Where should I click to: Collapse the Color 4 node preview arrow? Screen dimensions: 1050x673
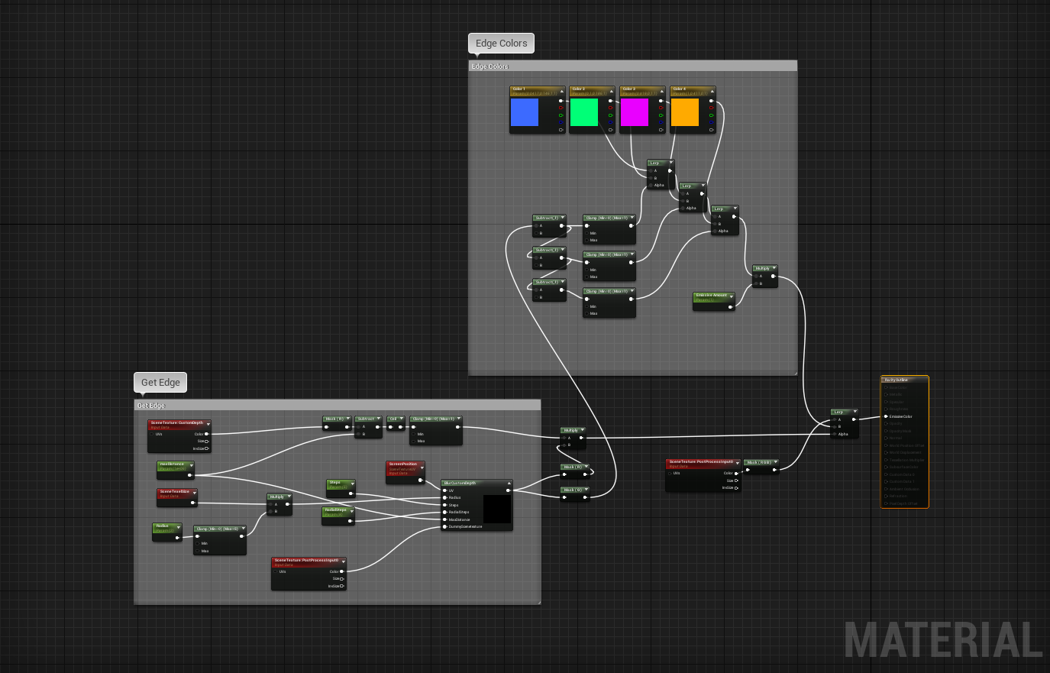coord(712,92)
